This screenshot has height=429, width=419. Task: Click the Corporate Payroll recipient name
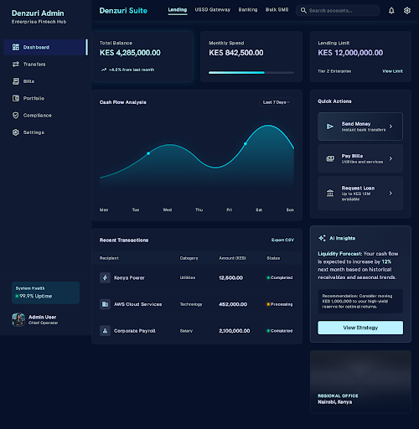[x=135, y=331]
